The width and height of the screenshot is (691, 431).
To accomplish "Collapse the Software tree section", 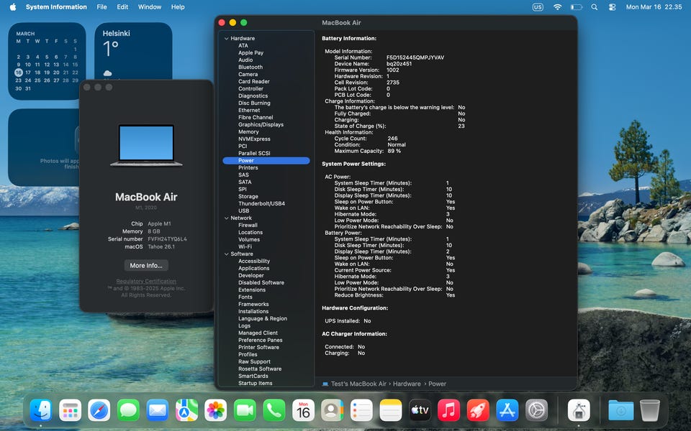I will [x=226, y=254].
